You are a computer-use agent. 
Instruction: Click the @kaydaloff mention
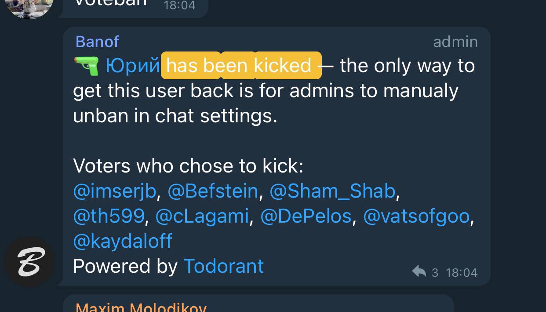[x=123, y=241]
